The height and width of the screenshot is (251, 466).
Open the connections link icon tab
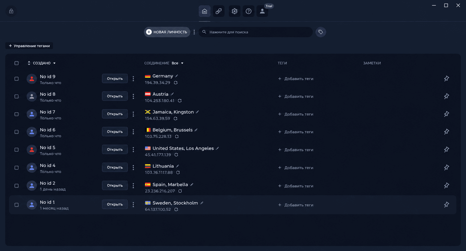pyautogui.click(x=219, y=11)
